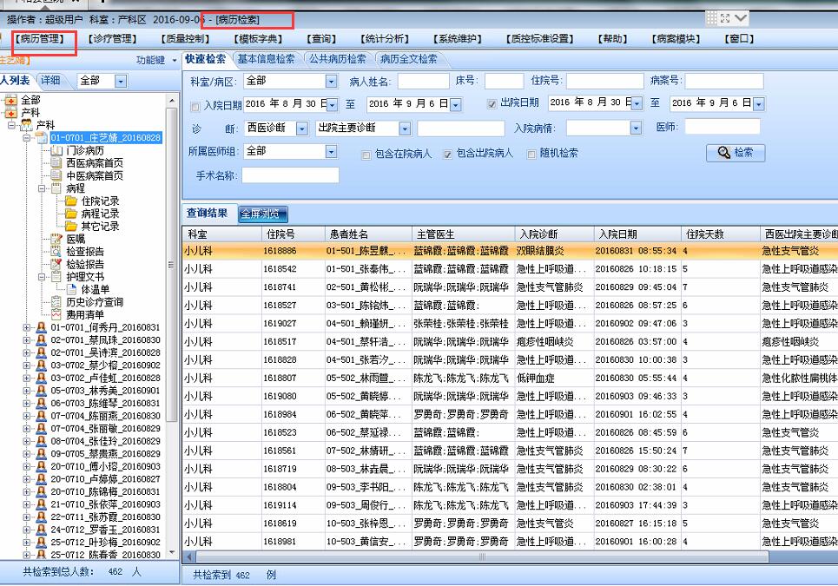Open the 住院记录 folder icon
838x586 pixels.
pos(71,201)
